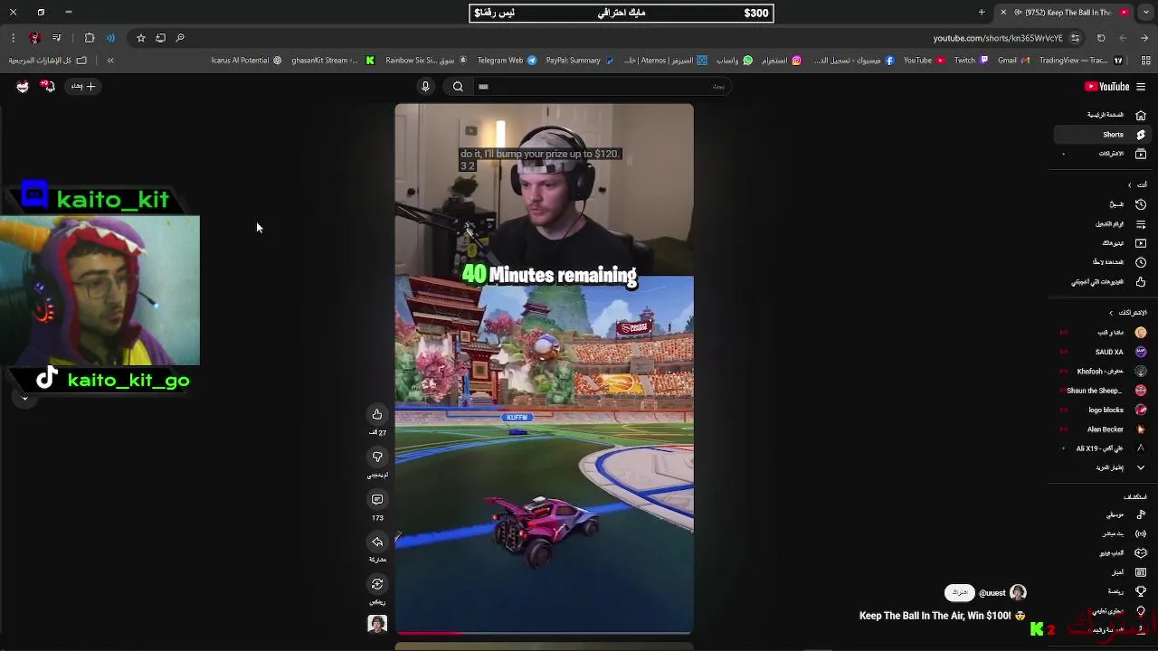Open the YouTube notifications bell
Image resolution: width=1158 pixels, height=651 pixels.
tap(49, 87)
